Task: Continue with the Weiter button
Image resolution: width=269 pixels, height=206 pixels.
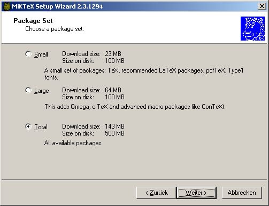Action: (196, 193)
